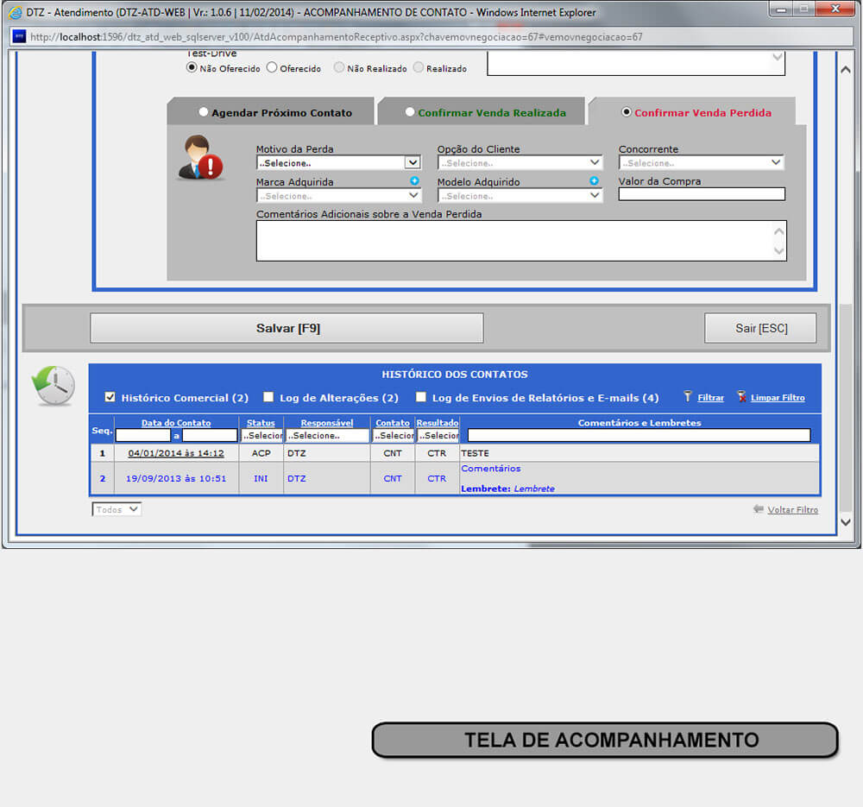863x807 pixels.
Task: Click the page vertical scrollbar down arrow
Action: pyautogui.click(x=845, y=522)
